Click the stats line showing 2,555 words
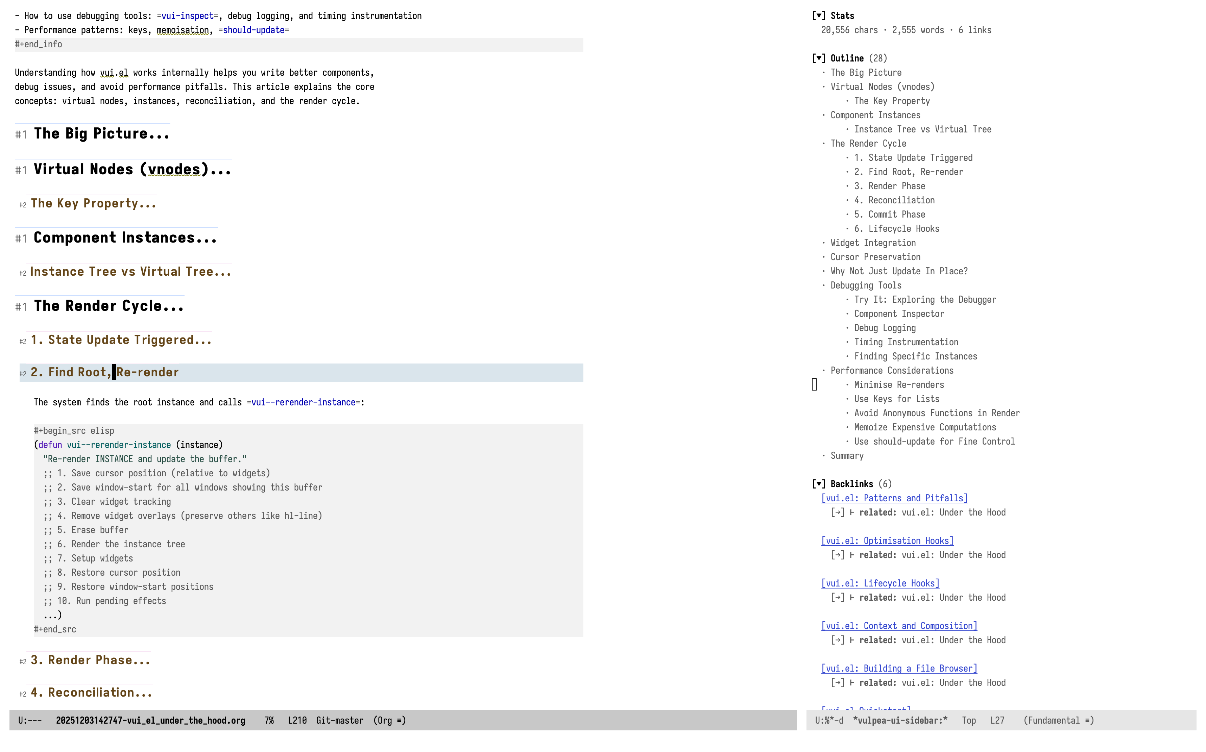1206x752 pixels. pyautogui.click(x=906, y=30)
